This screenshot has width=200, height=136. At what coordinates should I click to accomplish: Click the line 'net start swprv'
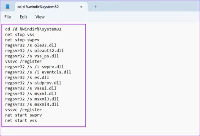coord(23,115)
